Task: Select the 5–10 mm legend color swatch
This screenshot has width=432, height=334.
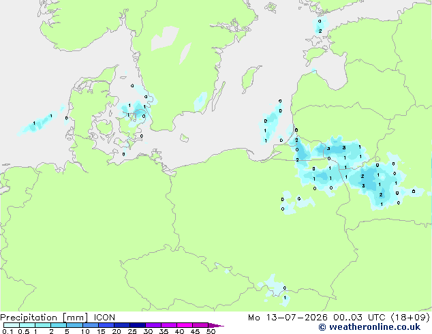Action: (x=74, y=325)
